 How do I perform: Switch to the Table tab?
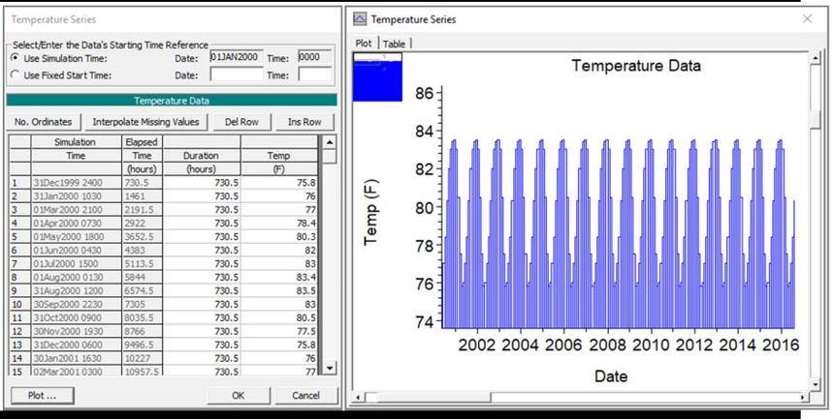point(394,45)
